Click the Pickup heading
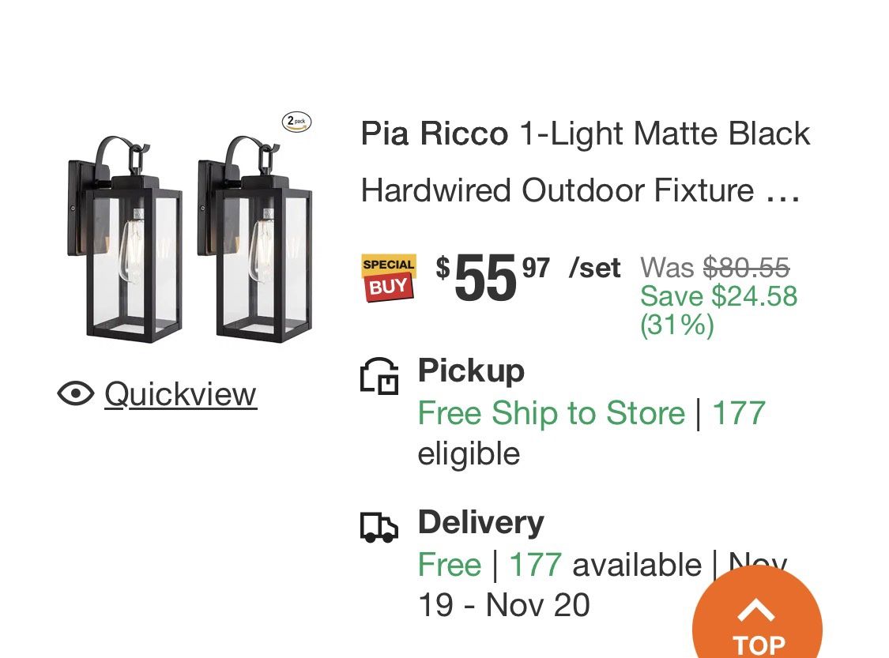889x658 pixels. (x=471, y=370)
